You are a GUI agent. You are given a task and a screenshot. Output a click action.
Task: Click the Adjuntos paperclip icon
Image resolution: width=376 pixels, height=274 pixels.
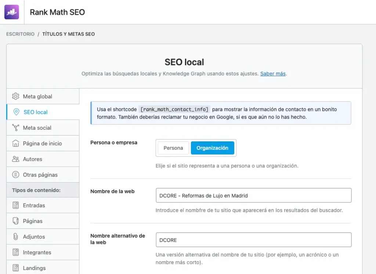[x=15, y=237]
